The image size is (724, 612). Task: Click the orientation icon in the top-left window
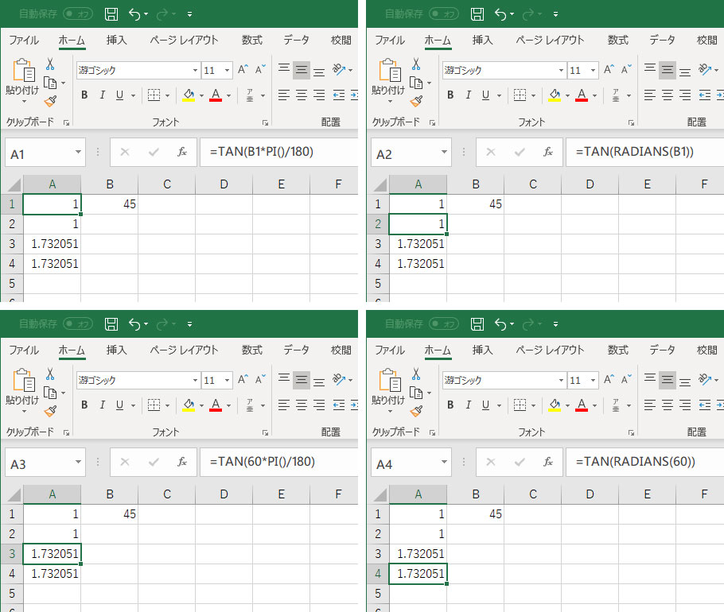coord(340,69)
